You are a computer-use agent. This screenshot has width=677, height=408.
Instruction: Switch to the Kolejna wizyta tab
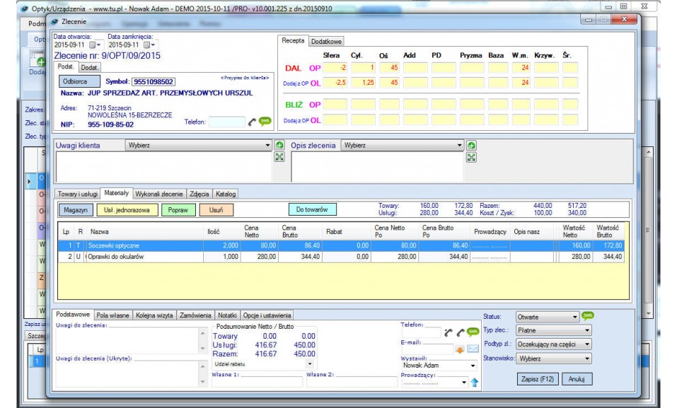155,315
